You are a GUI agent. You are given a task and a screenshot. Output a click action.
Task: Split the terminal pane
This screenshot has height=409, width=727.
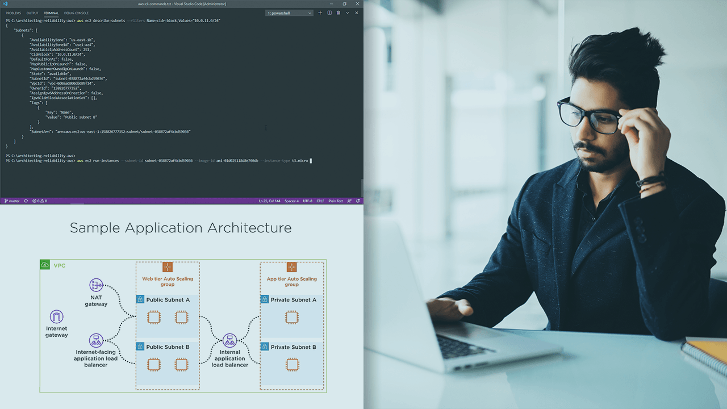330,12
